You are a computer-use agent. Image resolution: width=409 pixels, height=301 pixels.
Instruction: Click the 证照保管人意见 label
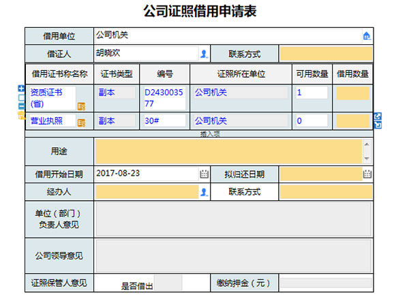(x=59, y=283)
